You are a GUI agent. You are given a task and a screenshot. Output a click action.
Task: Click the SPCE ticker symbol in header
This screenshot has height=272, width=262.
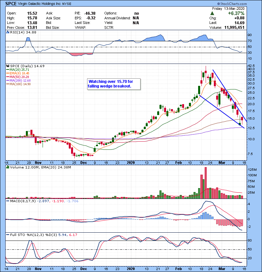[x=11, y=4]
